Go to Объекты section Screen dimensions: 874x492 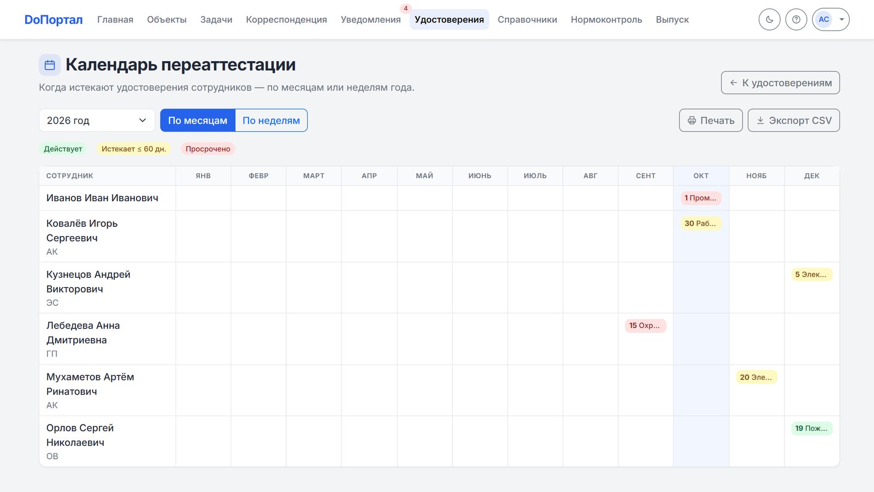tap(167, 20)
